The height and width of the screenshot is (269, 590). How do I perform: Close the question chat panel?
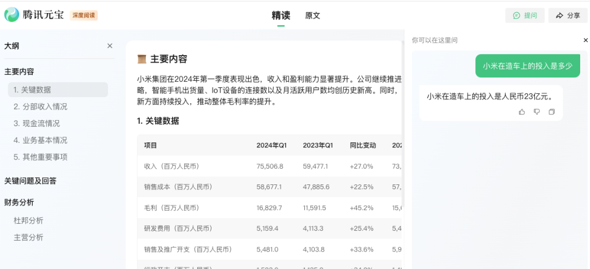[x=586, y=40]
